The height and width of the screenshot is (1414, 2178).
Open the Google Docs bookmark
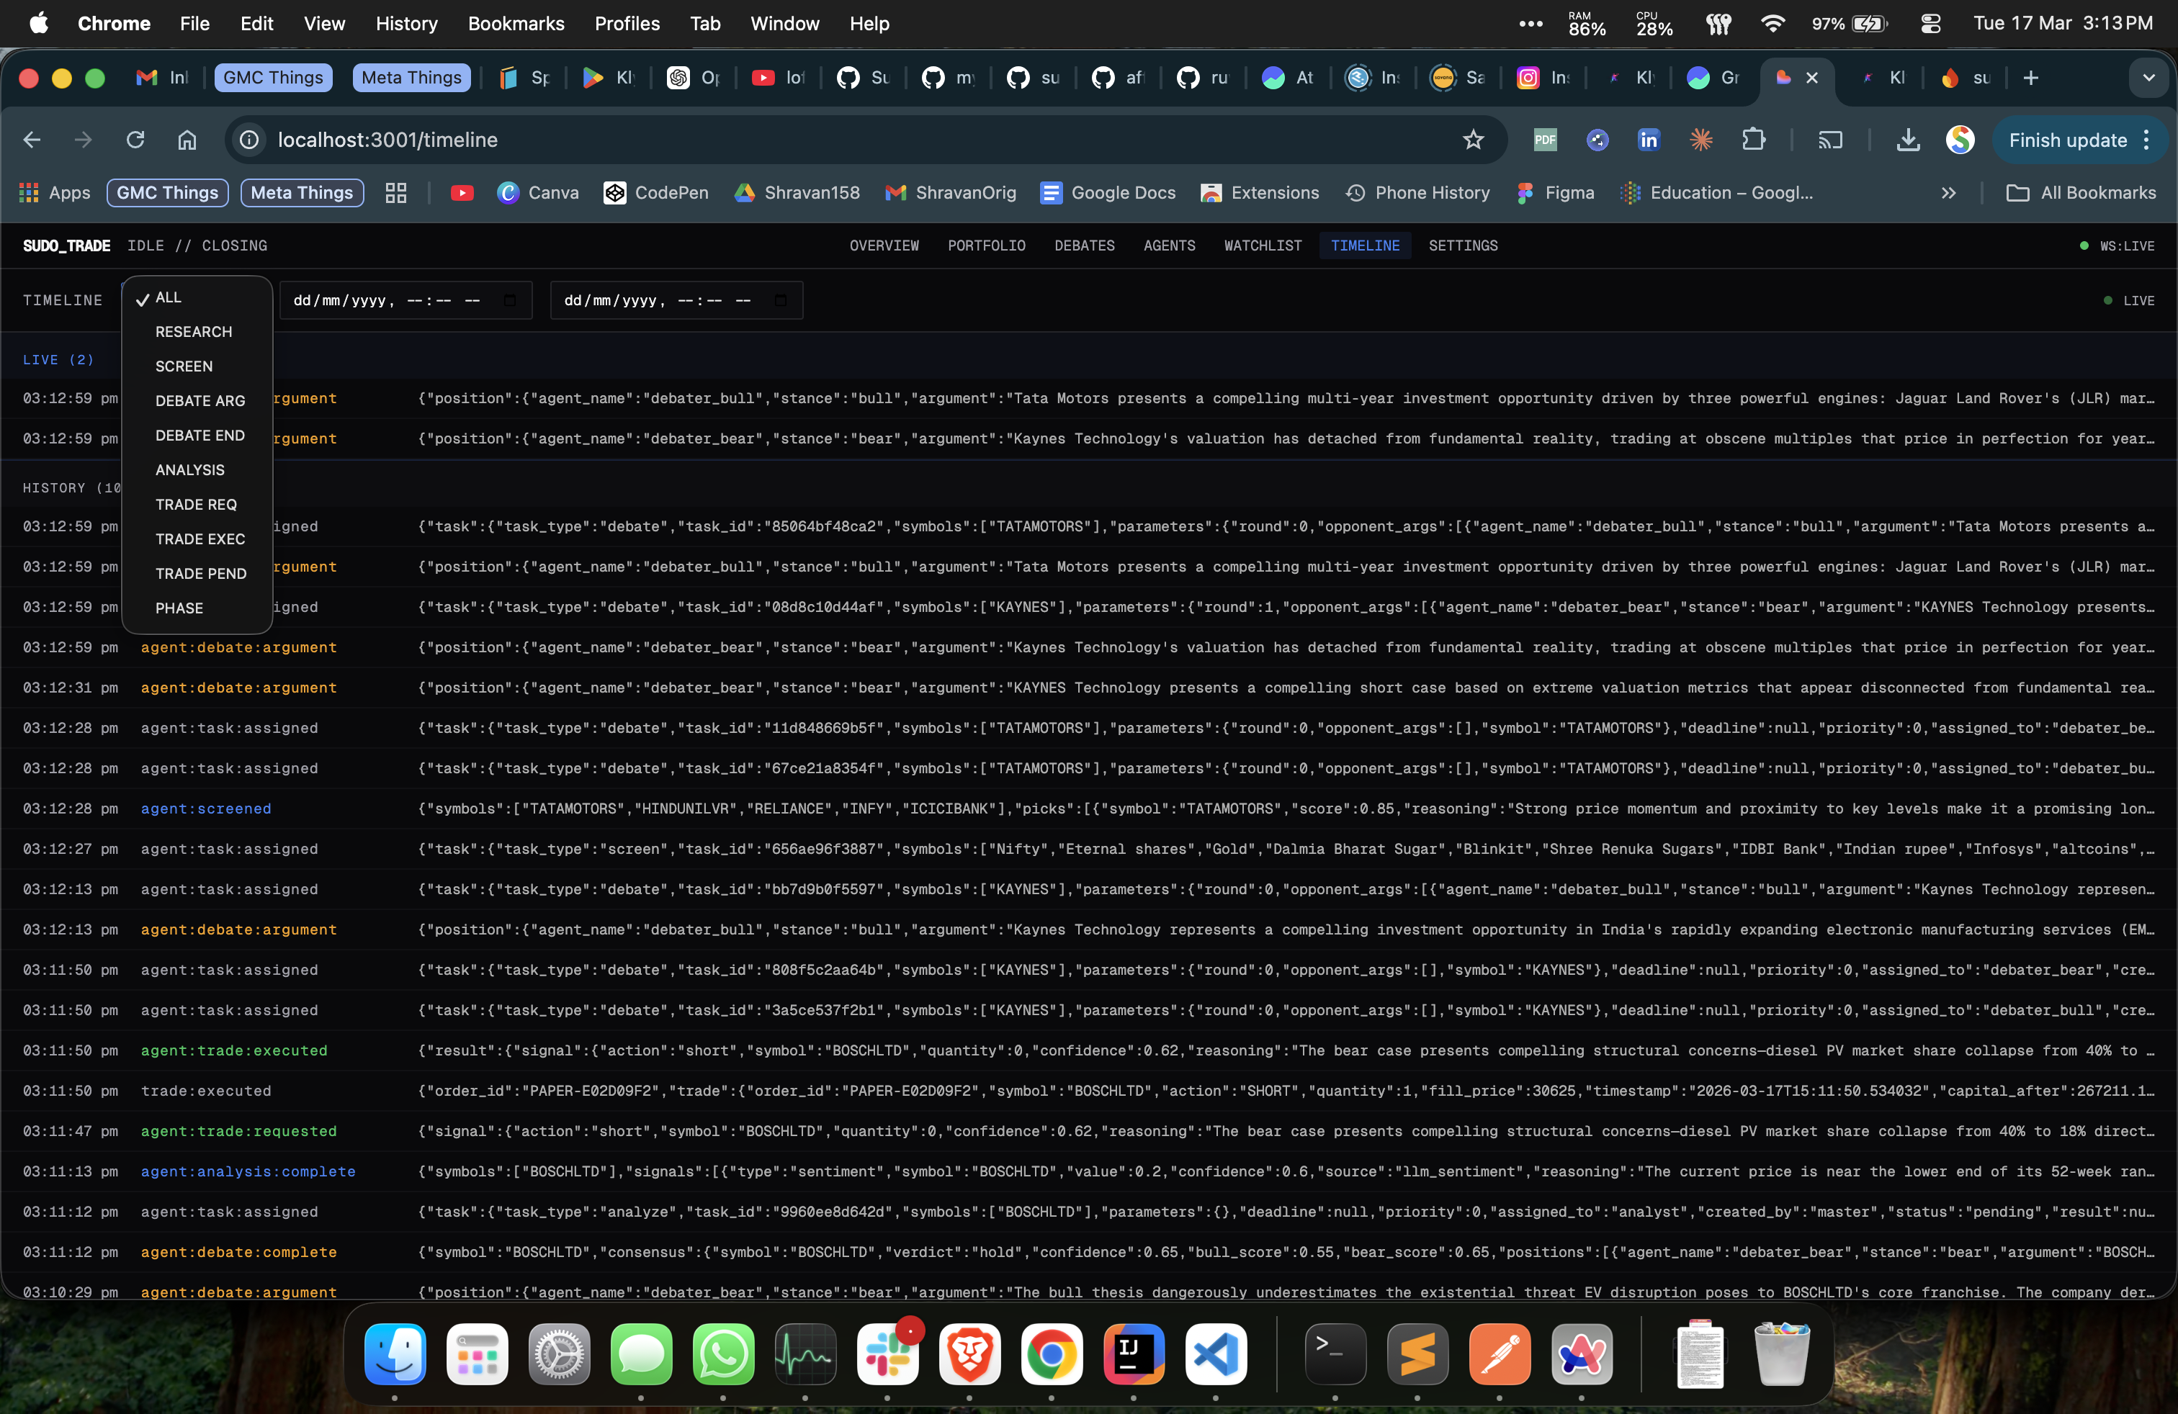click(x=1108, y=193)
